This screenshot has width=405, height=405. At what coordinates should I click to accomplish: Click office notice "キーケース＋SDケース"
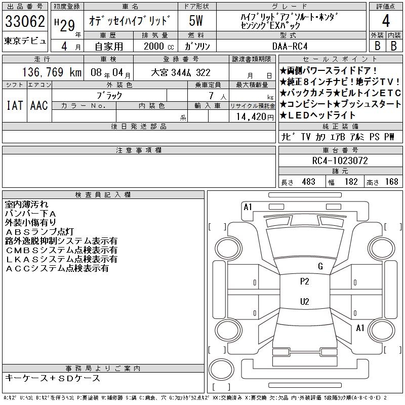point(53,378)
